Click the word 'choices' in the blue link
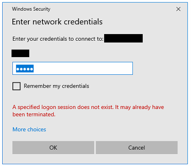The width and height of the screenshot is (191, 166). coord(37,129)
